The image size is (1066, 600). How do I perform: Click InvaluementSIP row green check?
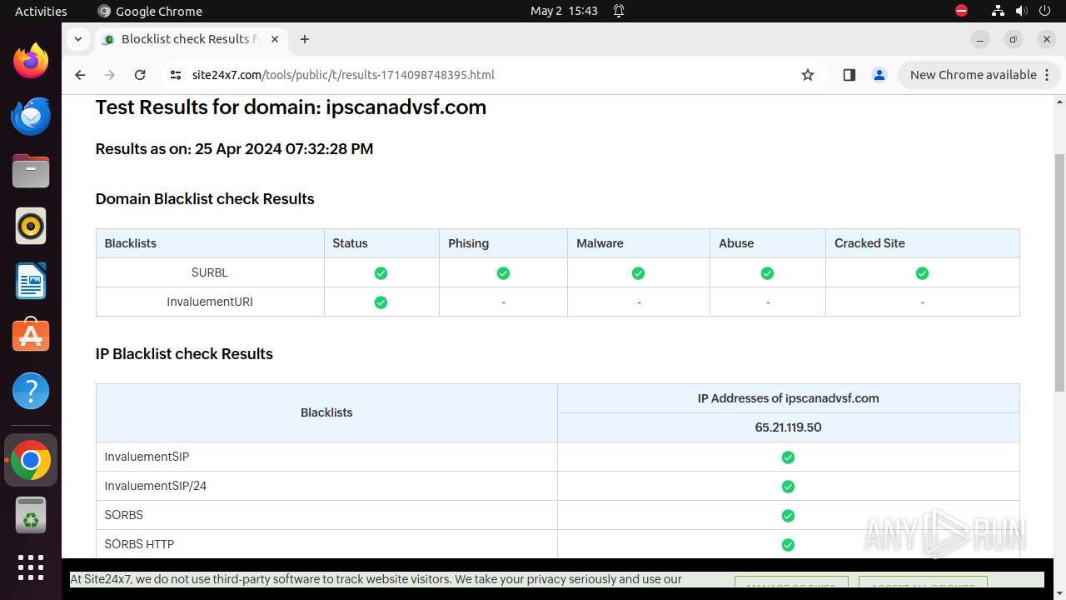click(788, 457)
